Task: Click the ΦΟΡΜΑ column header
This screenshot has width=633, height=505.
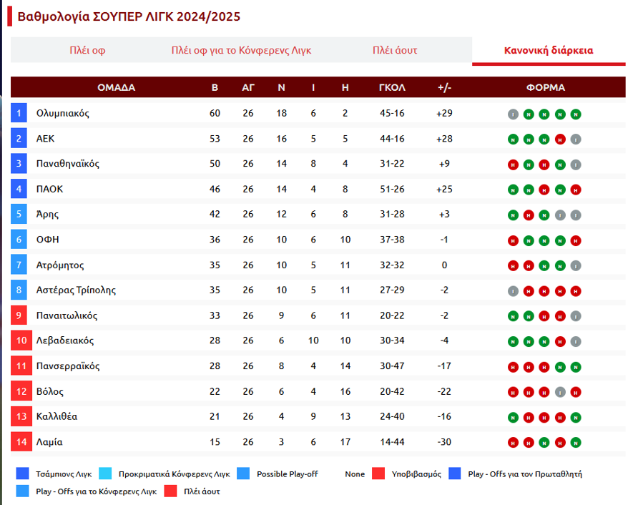Action: pyautogui.click(x=546, y=87)
